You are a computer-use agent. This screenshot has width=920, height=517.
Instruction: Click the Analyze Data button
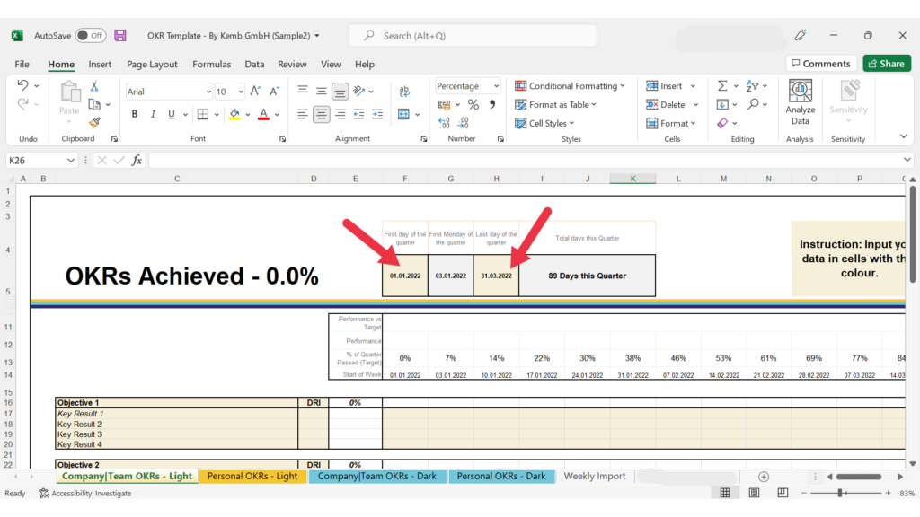(801, 102)
